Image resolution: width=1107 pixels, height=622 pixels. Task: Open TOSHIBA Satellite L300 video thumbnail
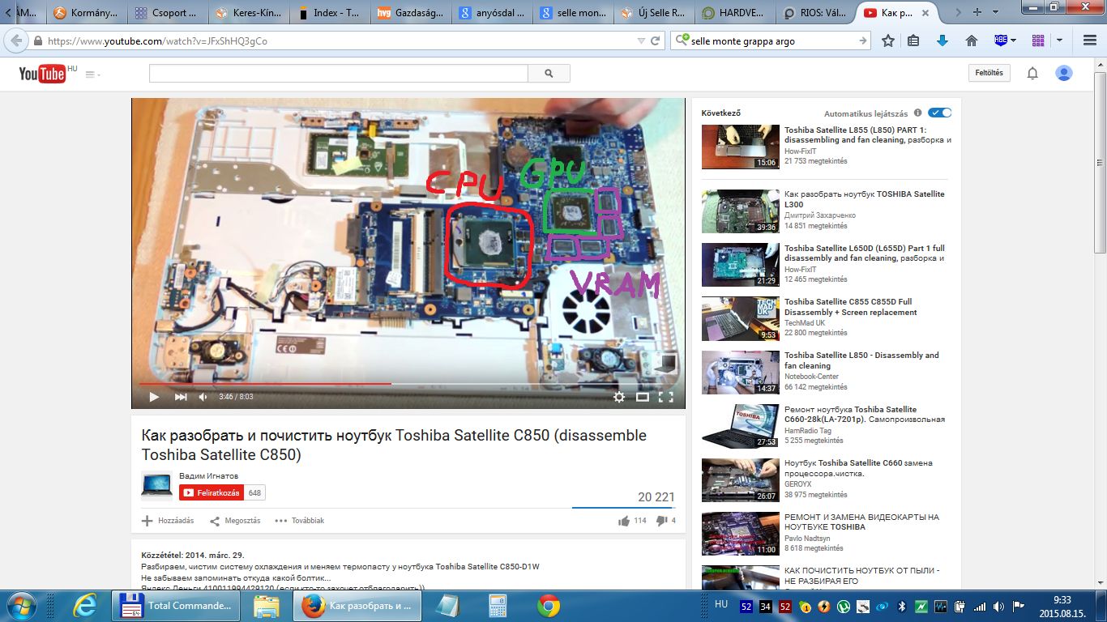click(740, 211)
